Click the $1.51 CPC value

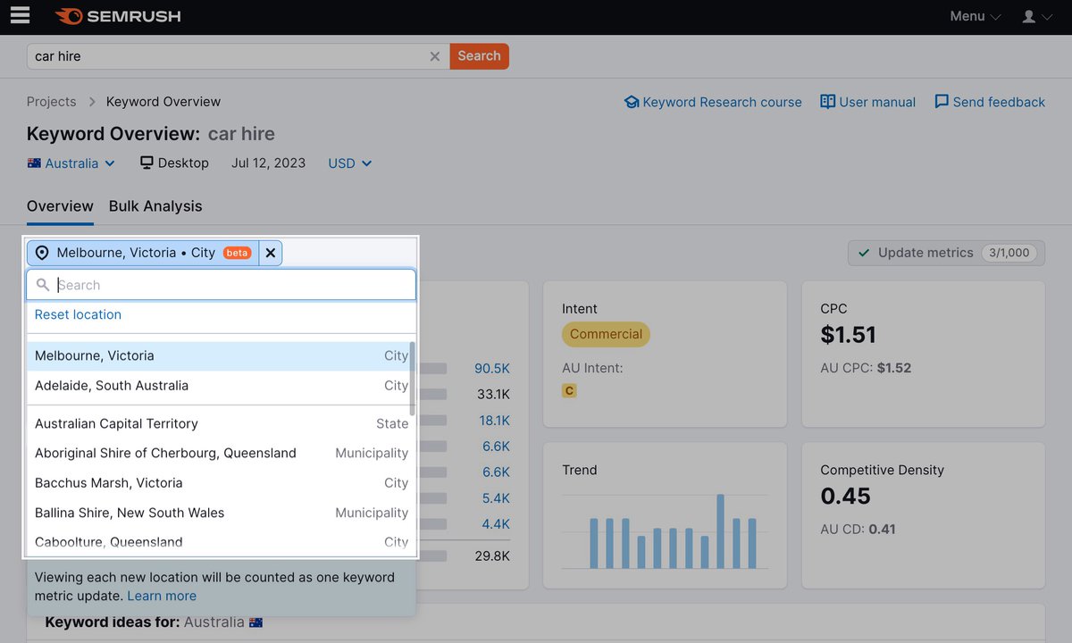point(848,335)
